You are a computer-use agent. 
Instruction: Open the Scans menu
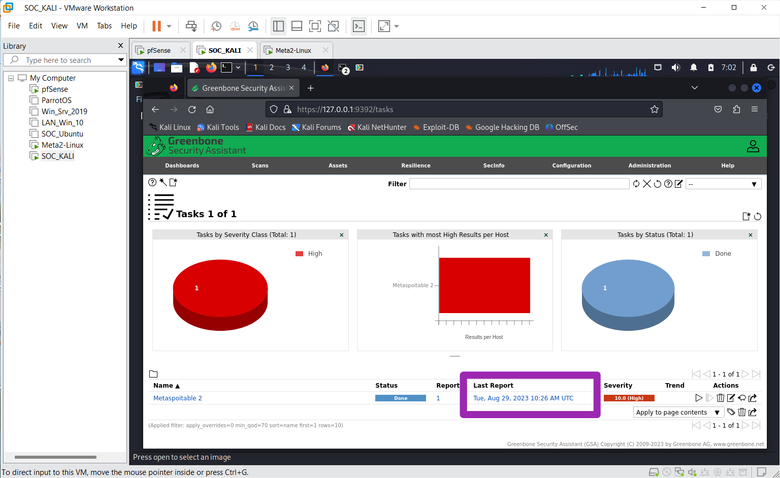point(260,165)
